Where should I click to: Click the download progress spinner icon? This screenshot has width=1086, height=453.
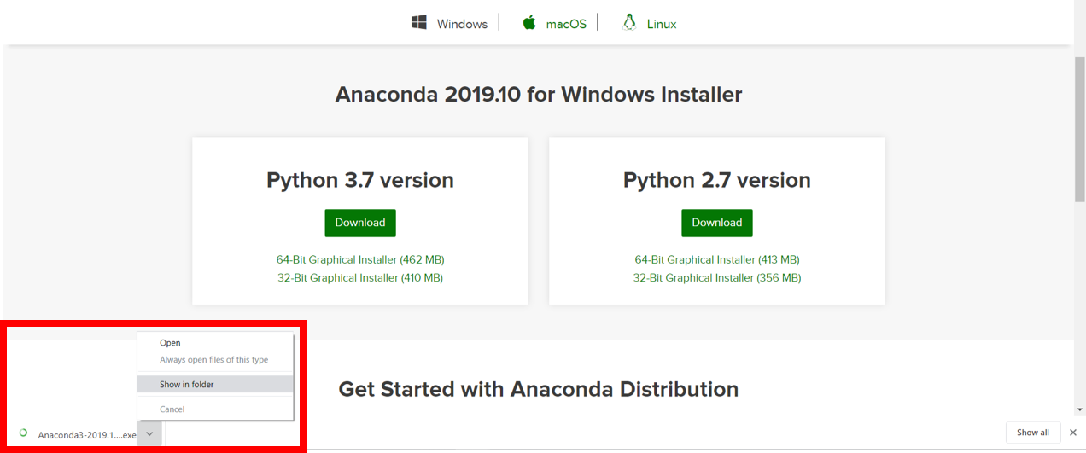(x=23, y=433)
